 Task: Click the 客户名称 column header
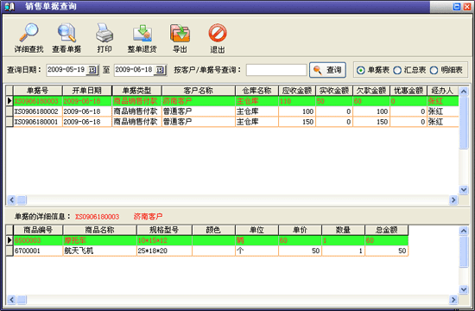(199, 91)
